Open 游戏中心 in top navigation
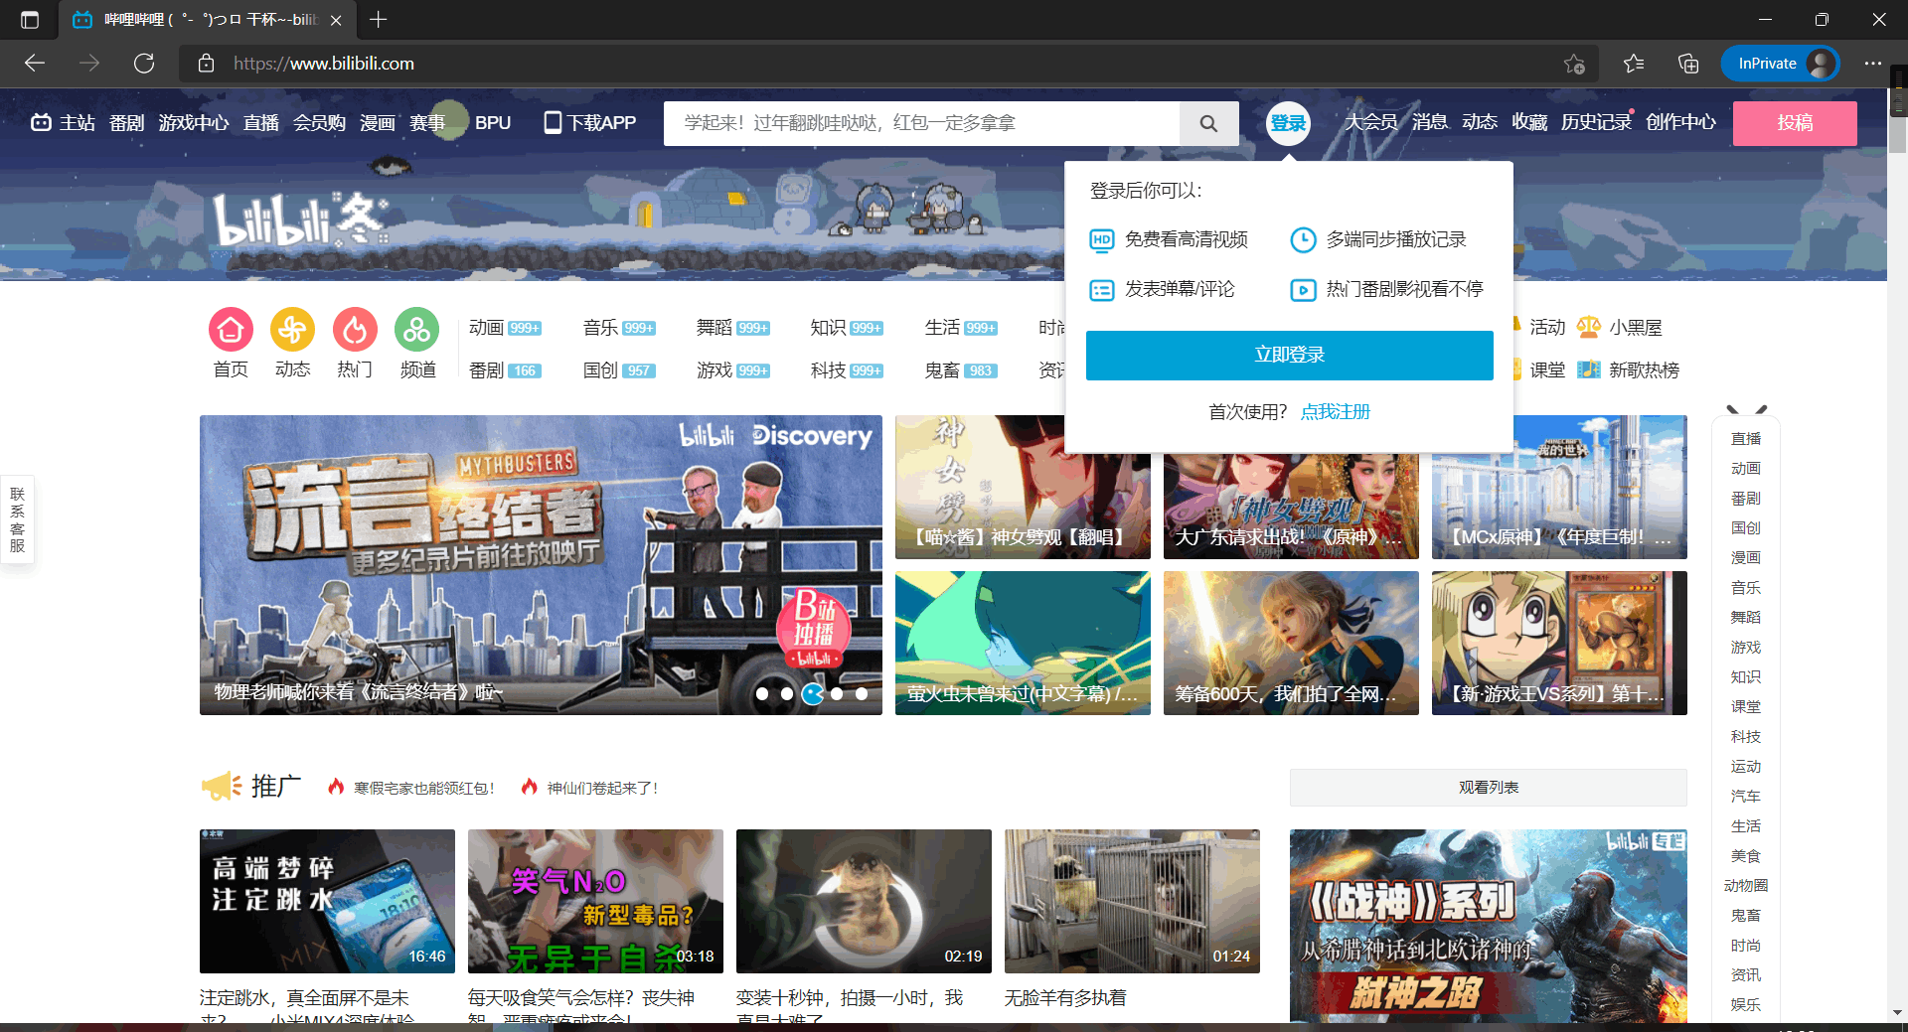The width and height of the screenshot is (1908, 1032). [194, 122]
